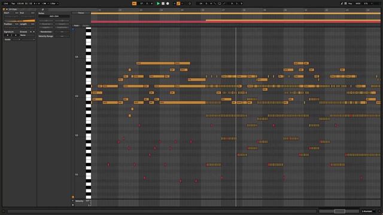This screenshot has height=215, width=383.
Task: Click the Set button next to Position
Action: (x=17, y=24)
